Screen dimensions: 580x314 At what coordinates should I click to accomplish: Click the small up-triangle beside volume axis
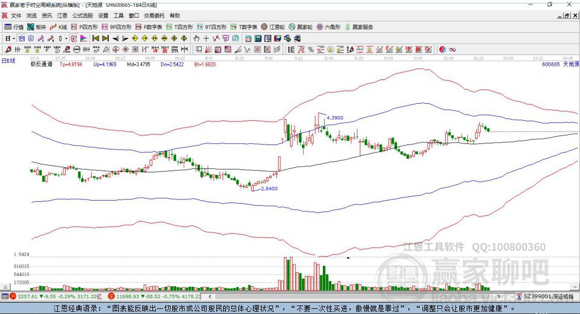pyautogui.click(x=5, y=287)
